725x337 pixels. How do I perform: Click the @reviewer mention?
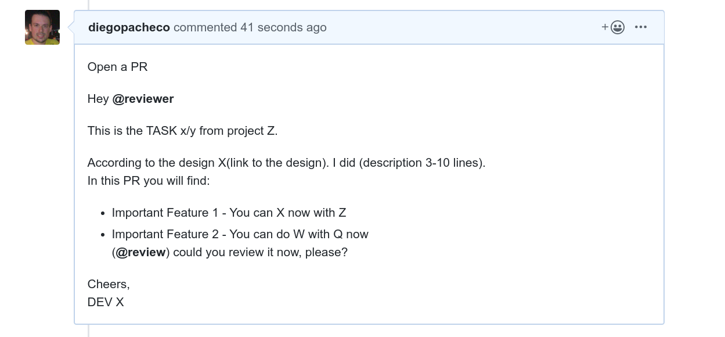[x=143, y=99]
